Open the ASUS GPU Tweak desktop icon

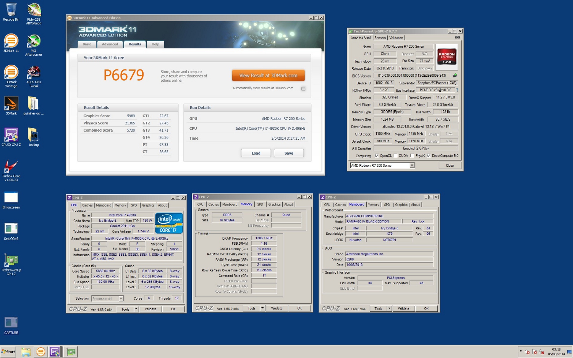click(34, 76)
